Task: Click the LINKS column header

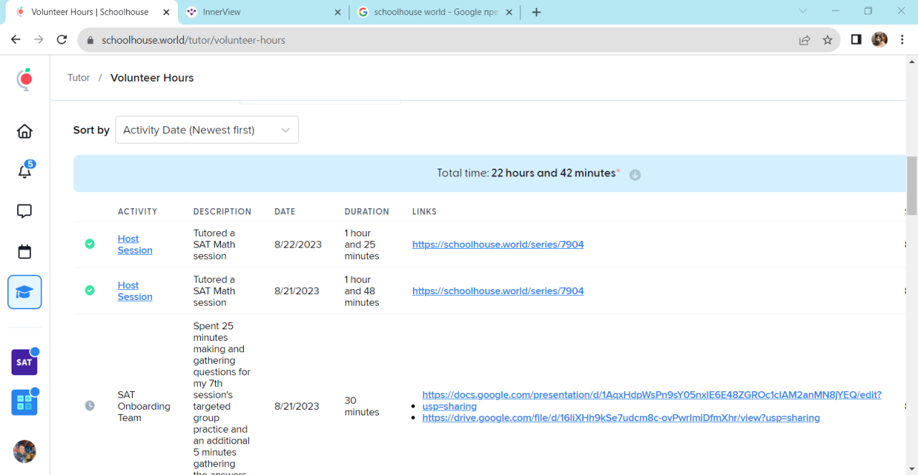Action: coord(425,212)
